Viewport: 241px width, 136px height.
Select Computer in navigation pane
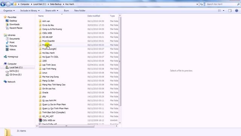tap(12, 64)
